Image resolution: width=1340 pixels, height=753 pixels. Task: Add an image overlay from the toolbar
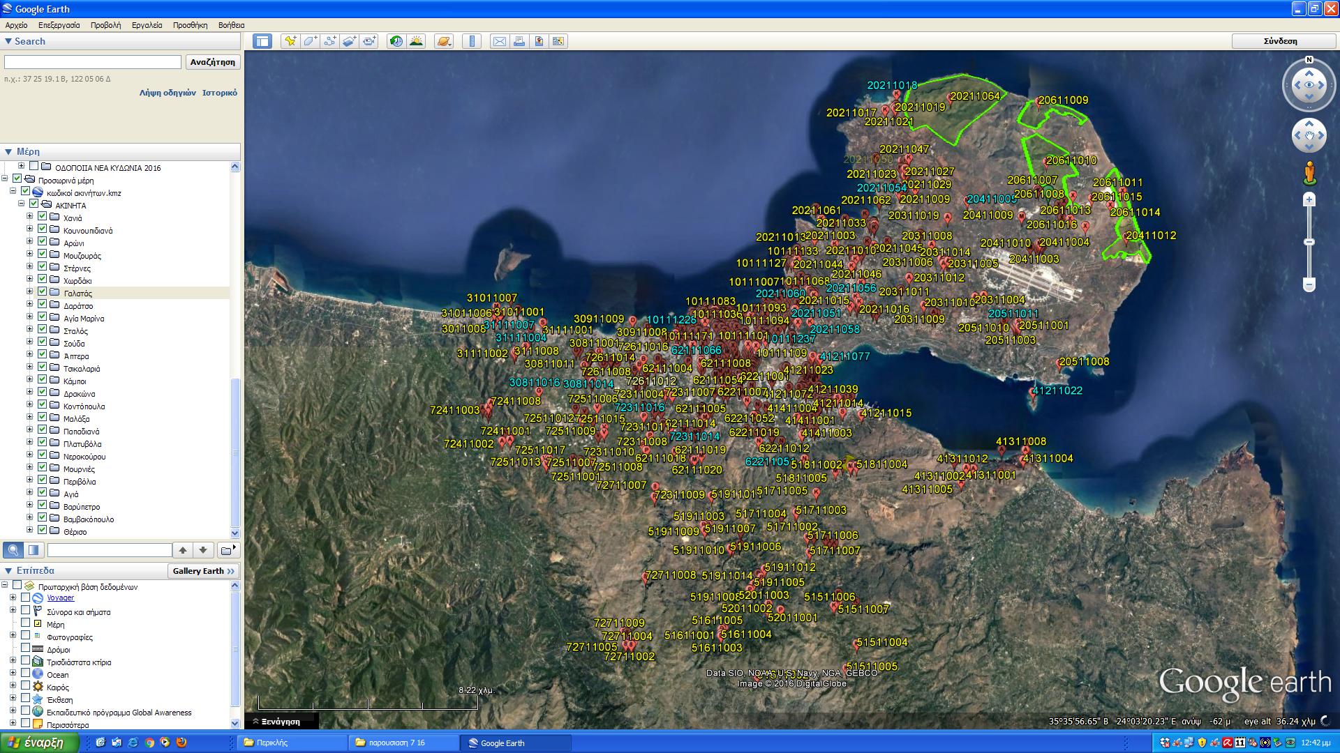click(x=349, y=41)
